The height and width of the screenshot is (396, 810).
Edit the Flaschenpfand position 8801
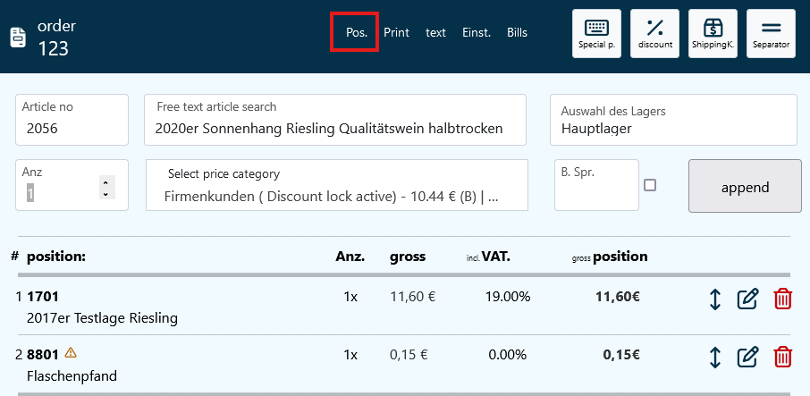747,358
